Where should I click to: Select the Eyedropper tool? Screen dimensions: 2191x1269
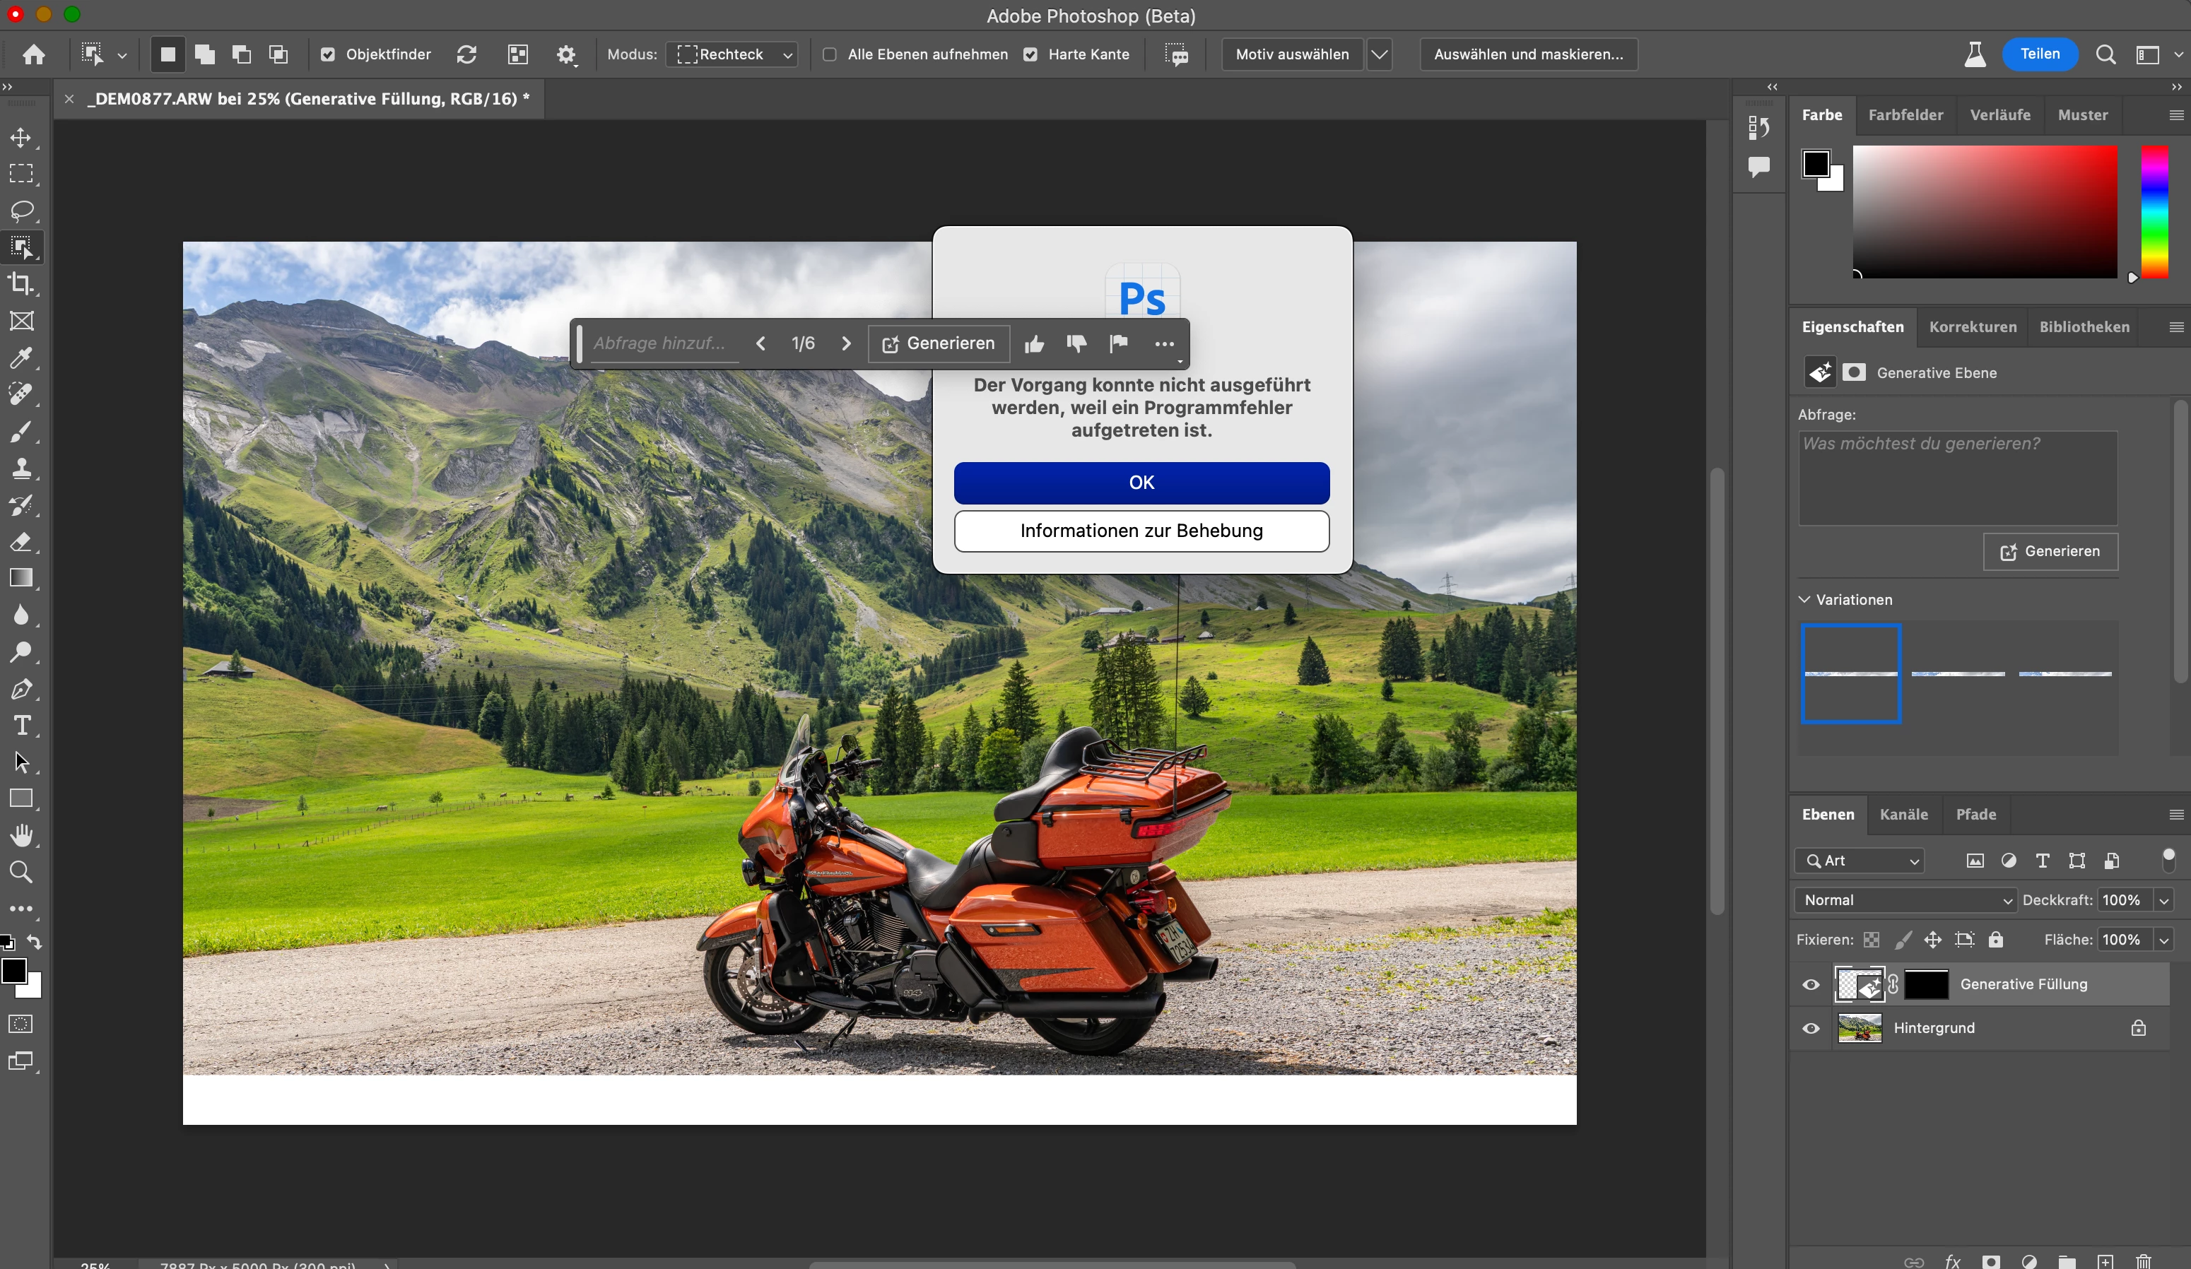21,358
